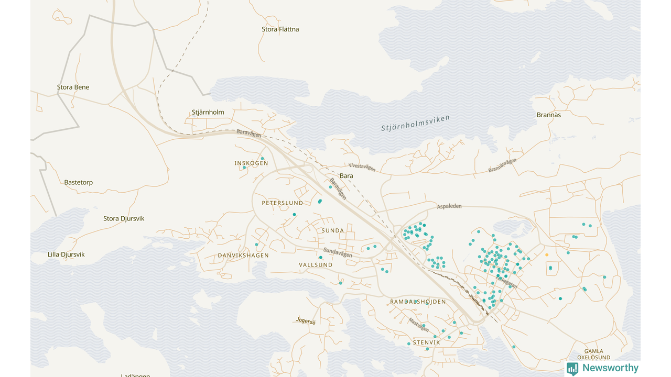Click the Aspaleden road label
Viewport: 671px width, 377px height.
point(449,206)
